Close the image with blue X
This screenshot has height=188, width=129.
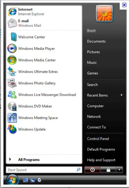pyautogui.click(x=124, y=5)
